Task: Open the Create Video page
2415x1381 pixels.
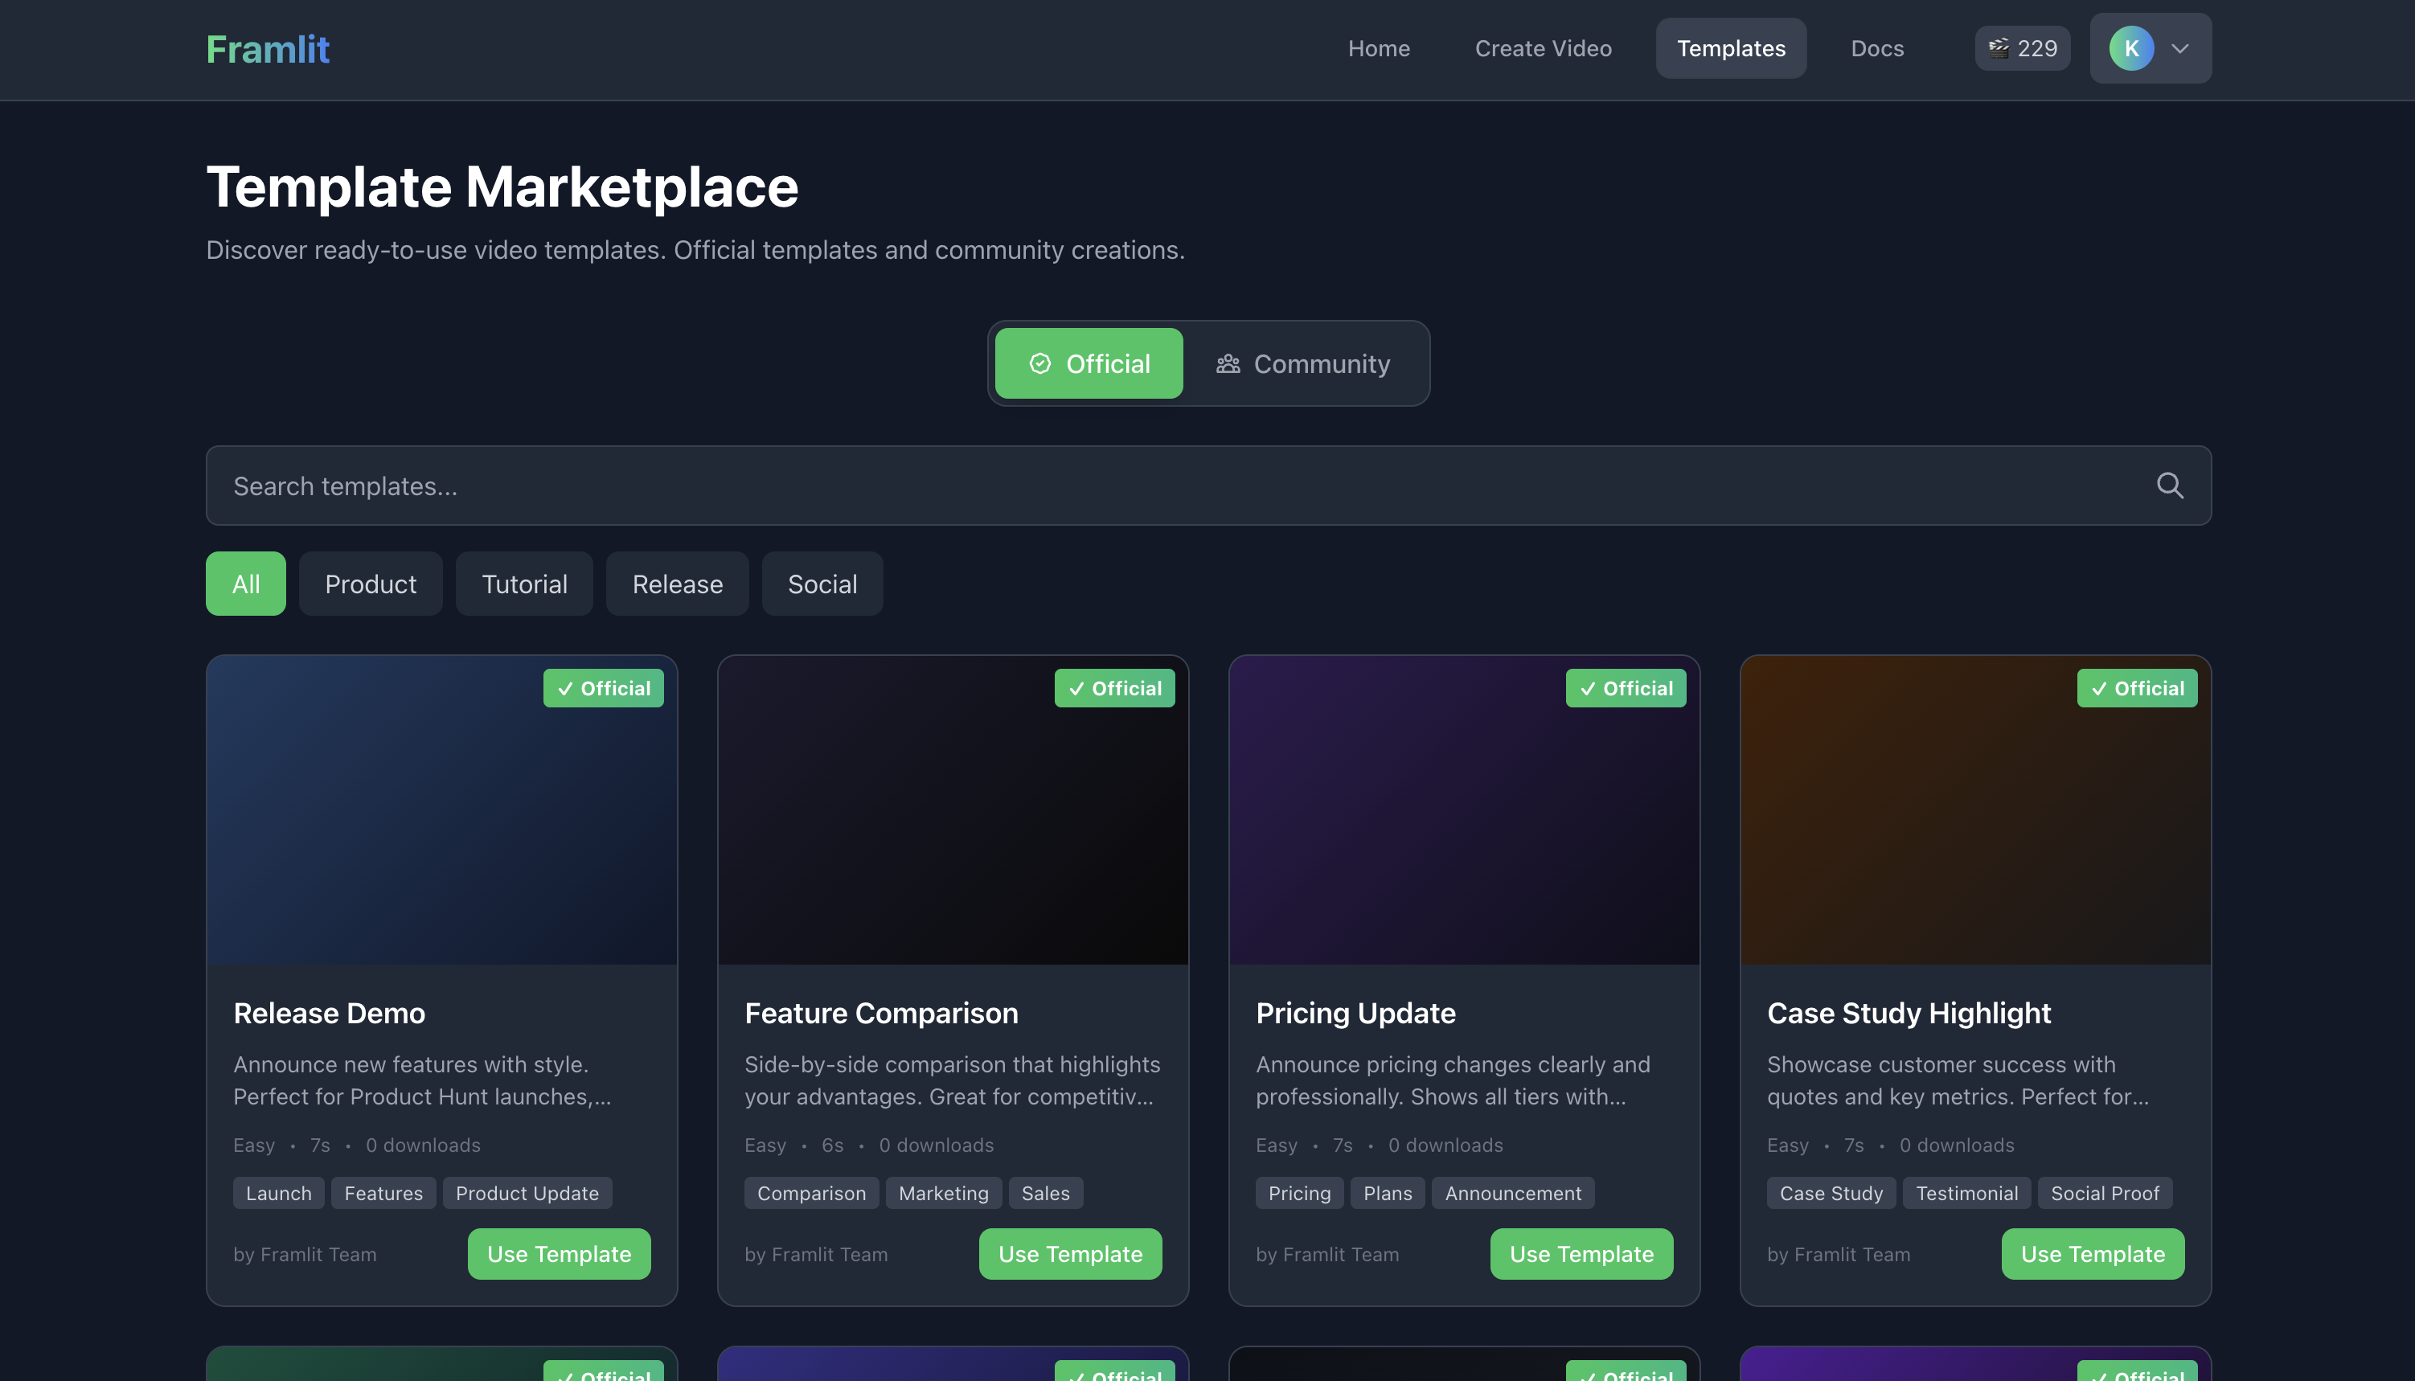Action: coord(1543,48)
